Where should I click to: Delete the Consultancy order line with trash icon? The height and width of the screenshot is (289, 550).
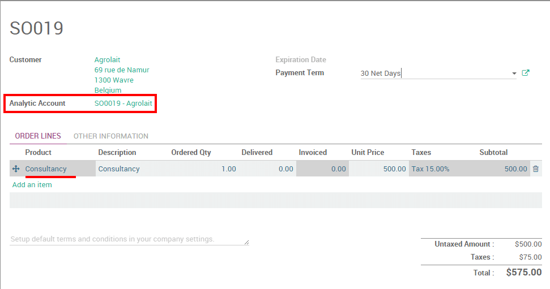(536, 169)
